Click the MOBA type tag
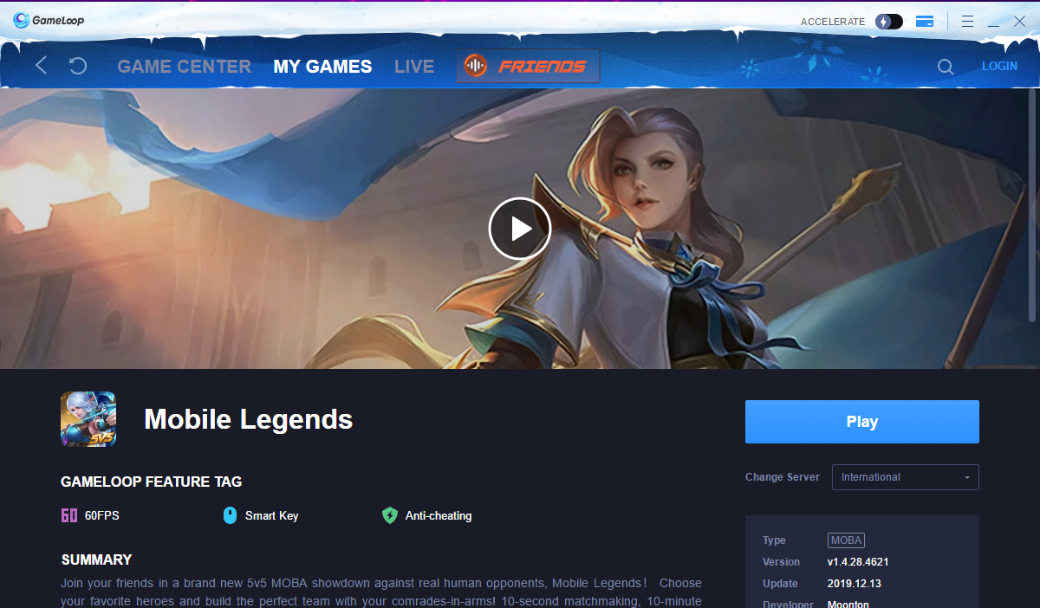Viewport: 1040px width, 608px height. point(846,540)
